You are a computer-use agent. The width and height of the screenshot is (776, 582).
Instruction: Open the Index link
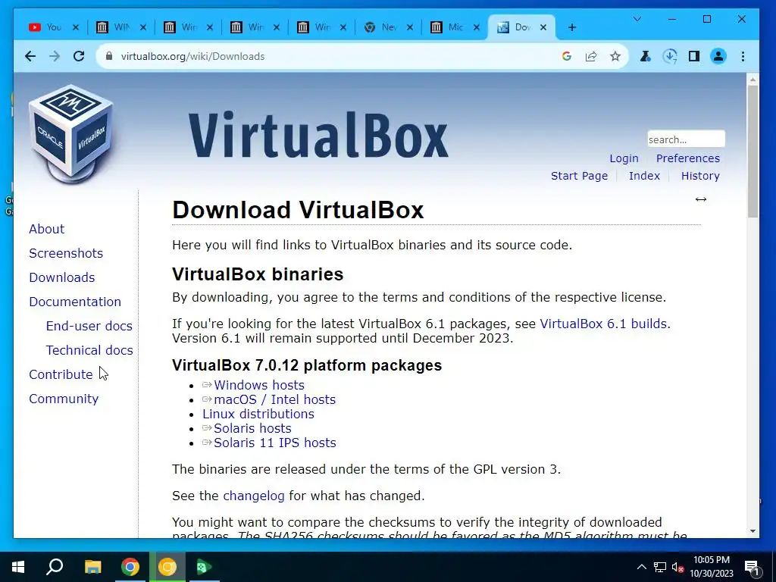644,176
